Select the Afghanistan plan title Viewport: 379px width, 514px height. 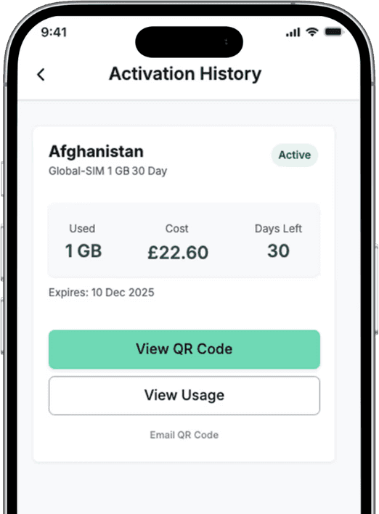(96, 152)
